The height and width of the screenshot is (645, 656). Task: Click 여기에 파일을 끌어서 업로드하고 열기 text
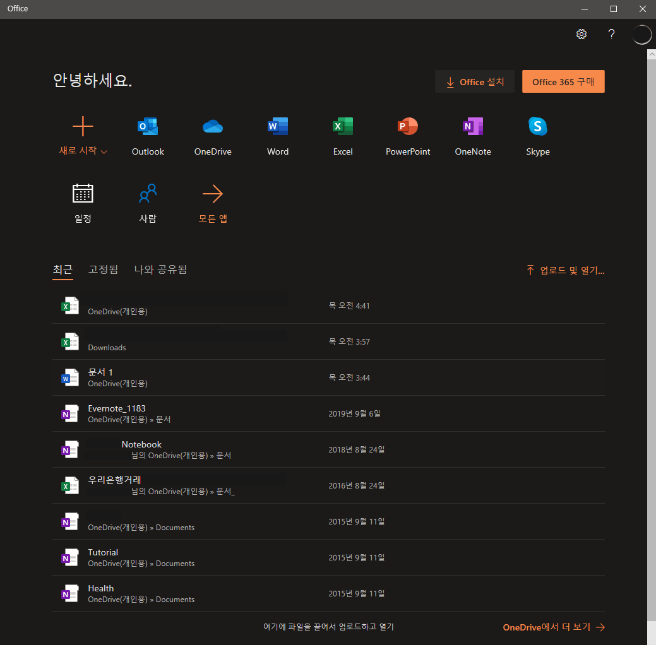click(x=328, y=627)
